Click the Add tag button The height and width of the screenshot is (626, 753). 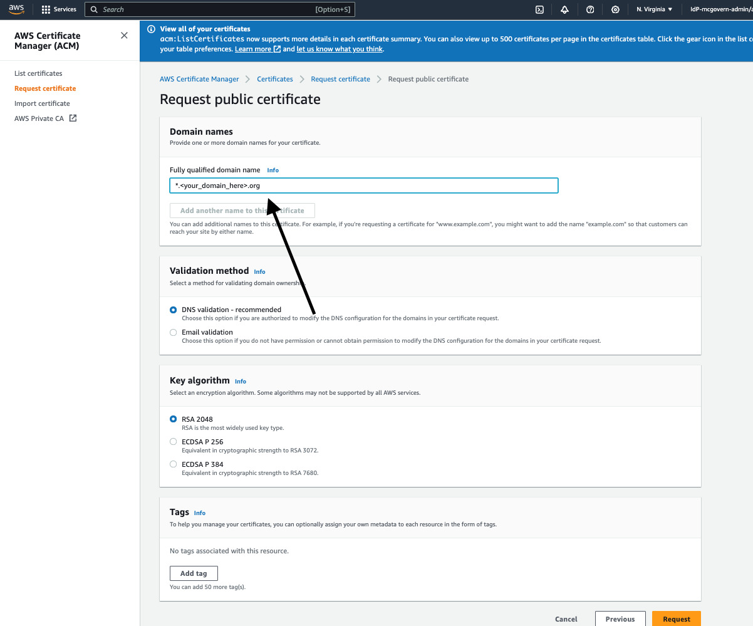coord(194,573)
